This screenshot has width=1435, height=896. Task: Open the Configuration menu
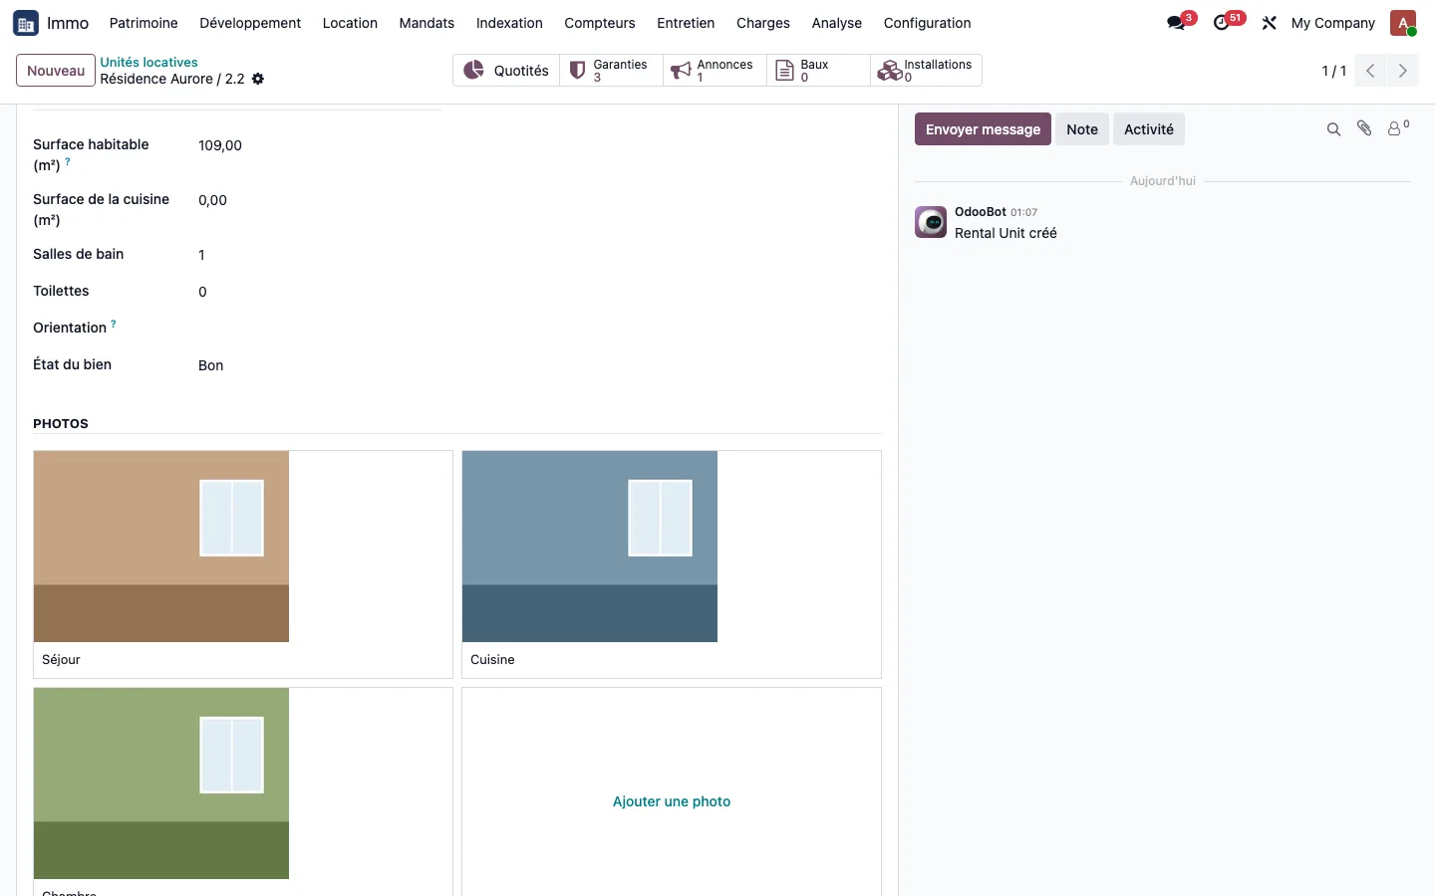click(927, 23)
